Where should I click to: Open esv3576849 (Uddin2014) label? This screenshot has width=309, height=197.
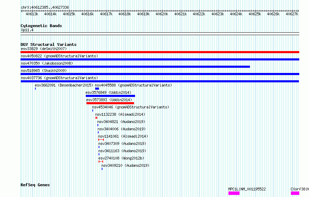click(108, 92)
